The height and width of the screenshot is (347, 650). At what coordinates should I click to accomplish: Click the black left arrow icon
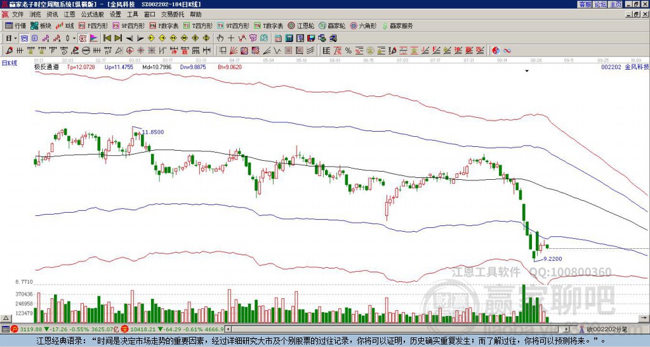[x=129, y=39]
